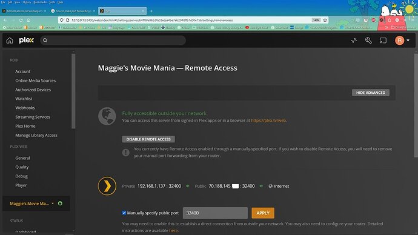Open Maggie's Movie Ma... server dropdown
This screenshot has height=235, width=418.
[x=53, y=204]
